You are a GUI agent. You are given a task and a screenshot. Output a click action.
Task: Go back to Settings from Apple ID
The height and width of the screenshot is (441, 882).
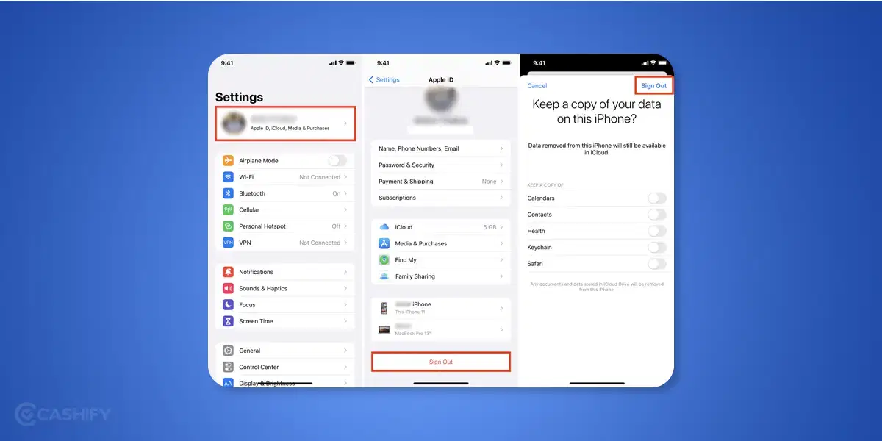point(384,79)
